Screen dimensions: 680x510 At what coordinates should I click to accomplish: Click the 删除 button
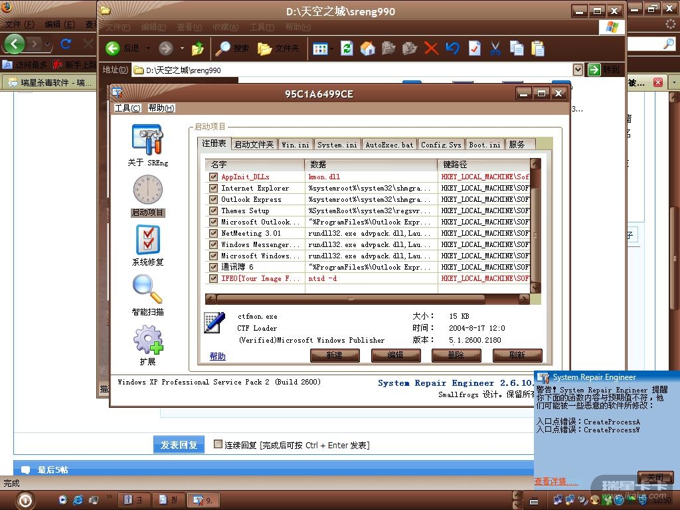click(x=456, y=355)
